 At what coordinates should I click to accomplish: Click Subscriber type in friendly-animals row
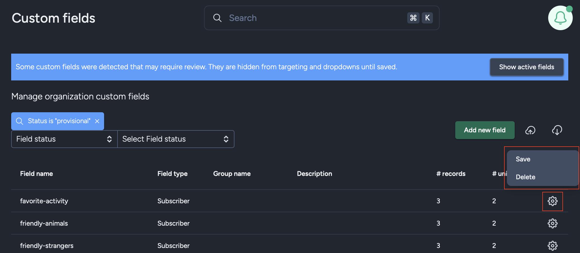173,223
